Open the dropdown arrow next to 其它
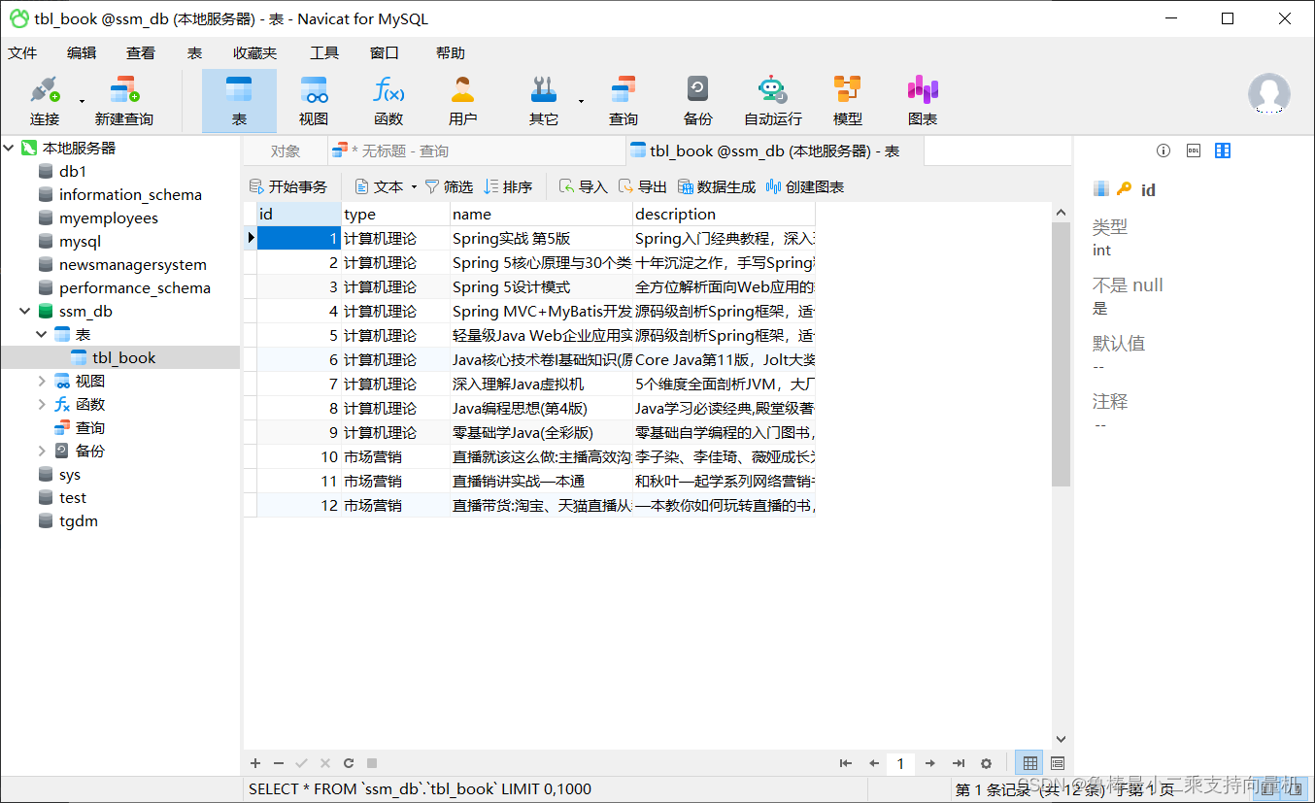1315x803 pixels. (581, 101)
